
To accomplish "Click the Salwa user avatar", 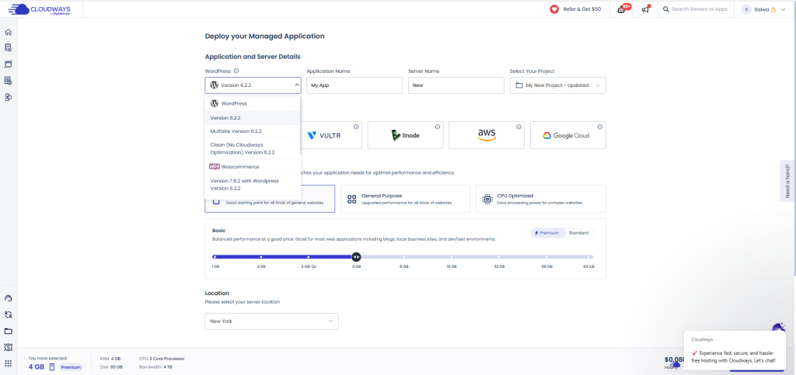I will (x=746, y=9).
